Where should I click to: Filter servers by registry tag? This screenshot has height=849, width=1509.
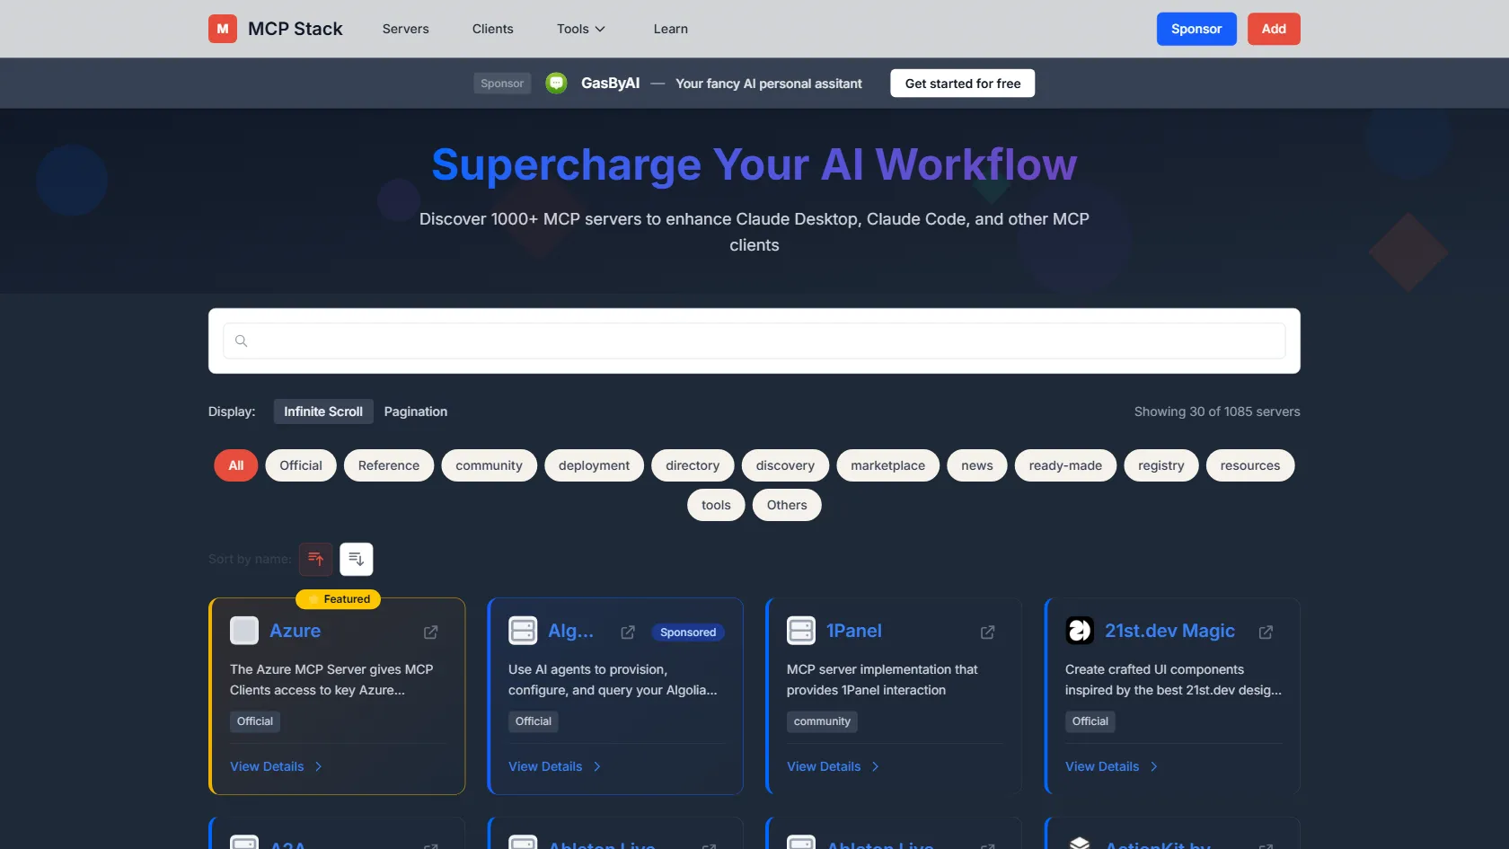pyautogui.click(x=1161, y=465)
